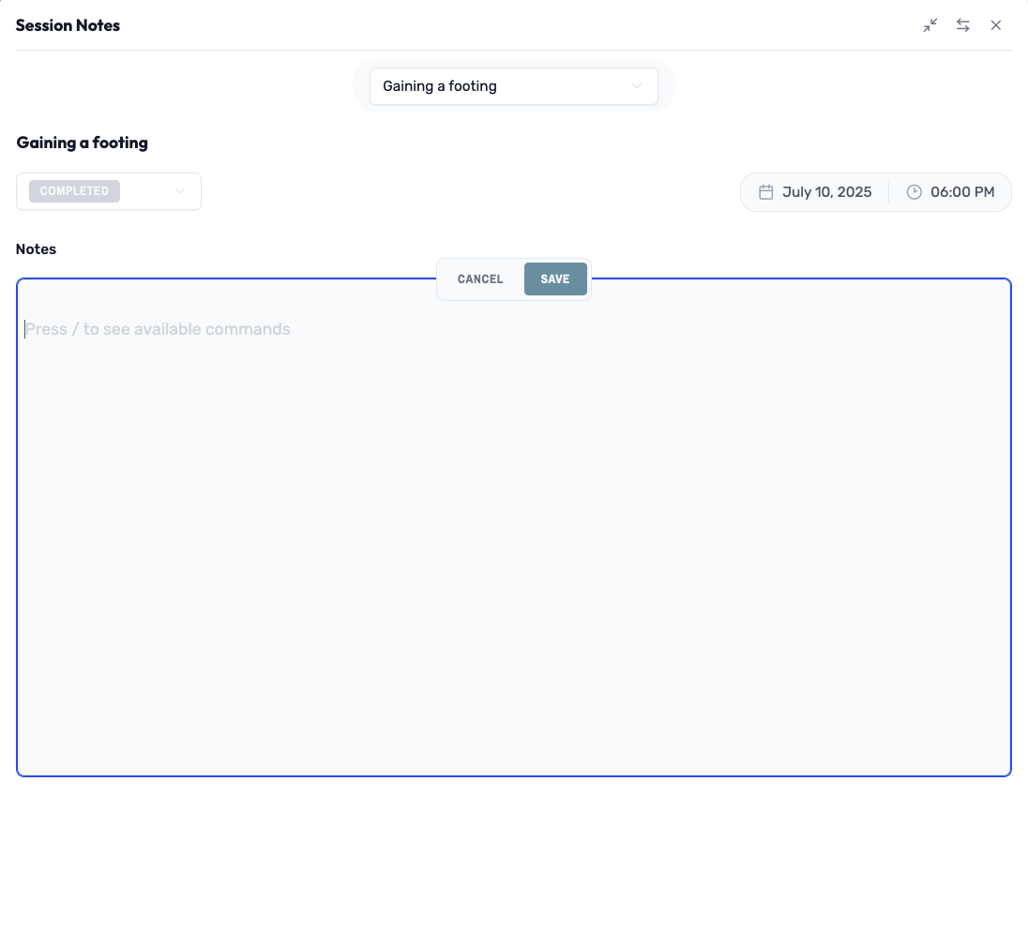The width and height of the screenshot is (1028, 932).
Task: Click the Notes section label
Action: [x=36, y=248]
